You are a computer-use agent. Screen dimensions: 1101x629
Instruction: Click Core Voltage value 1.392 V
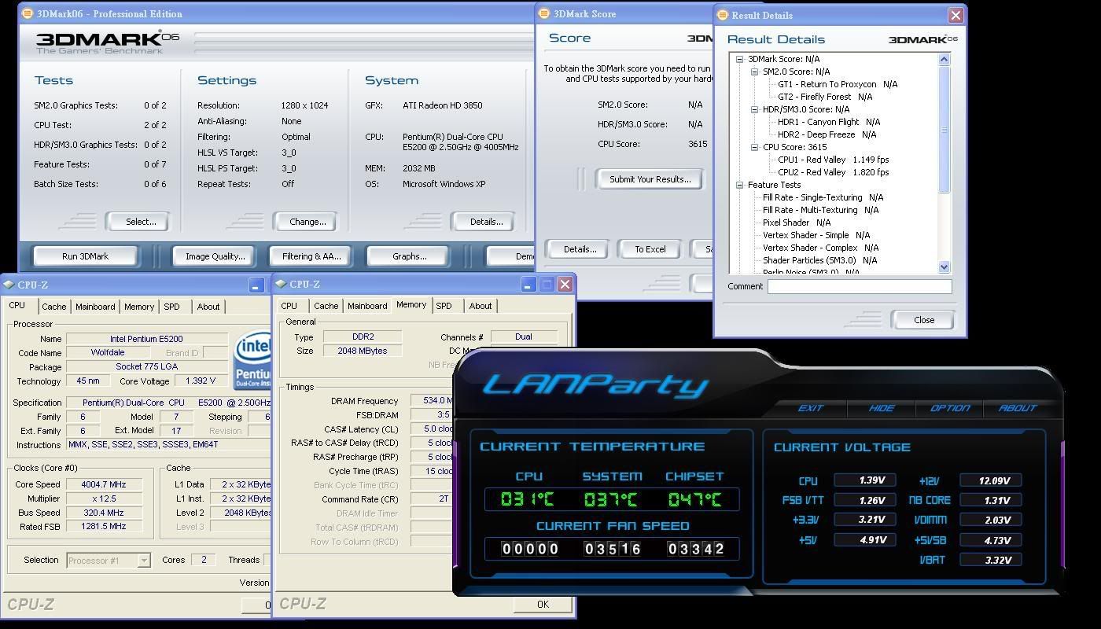pos(200,381)
